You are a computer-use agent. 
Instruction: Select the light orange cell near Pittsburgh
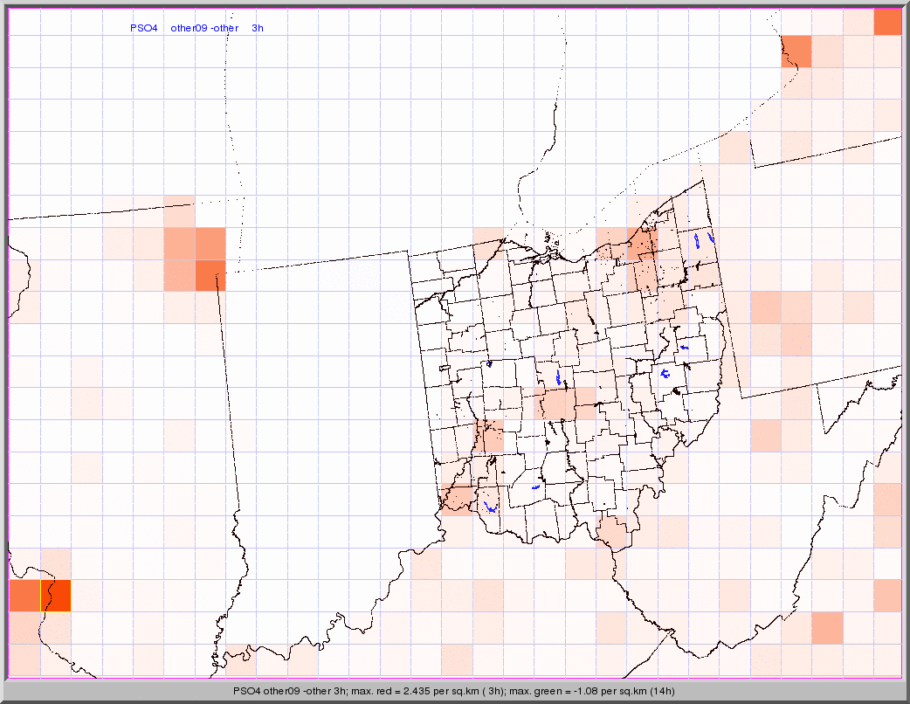click(x=766, y=307)
